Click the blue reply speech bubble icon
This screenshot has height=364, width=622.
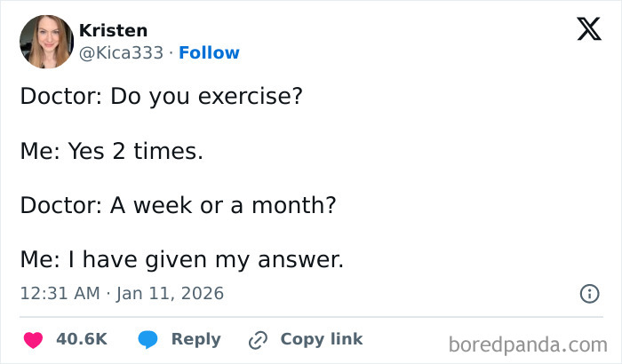coord(148,339)
